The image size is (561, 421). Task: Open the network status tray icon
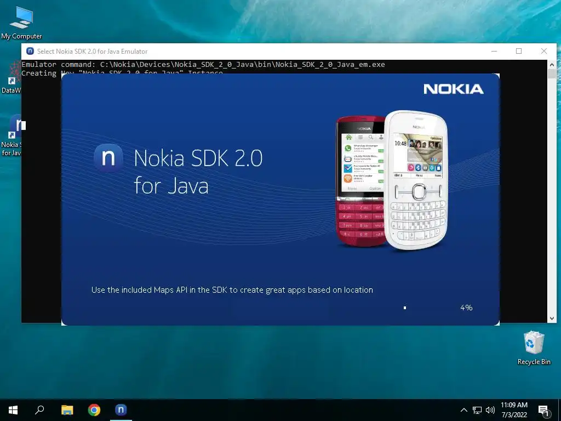[x=477, y=410]
